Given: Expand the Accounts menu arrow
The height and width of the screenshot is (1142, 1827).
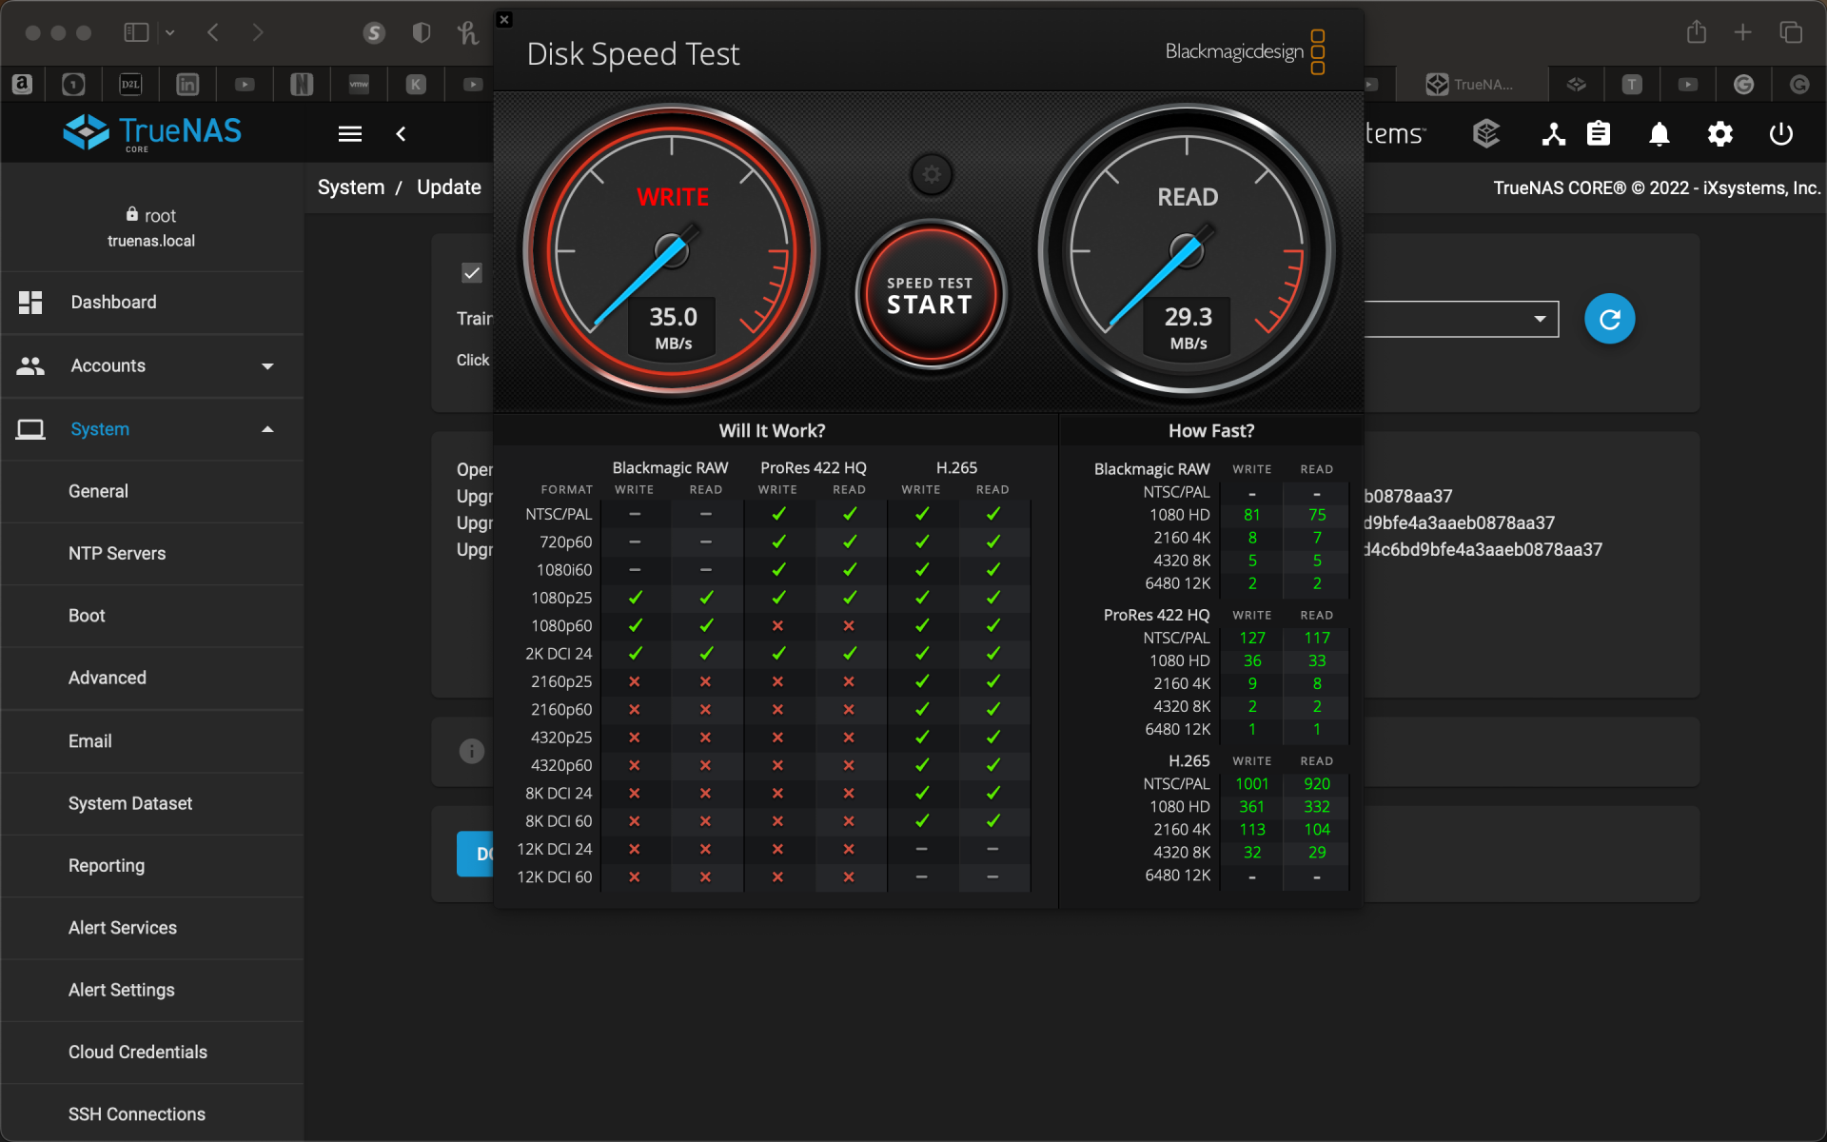Looking at the screenshot, I should (267, 366).
